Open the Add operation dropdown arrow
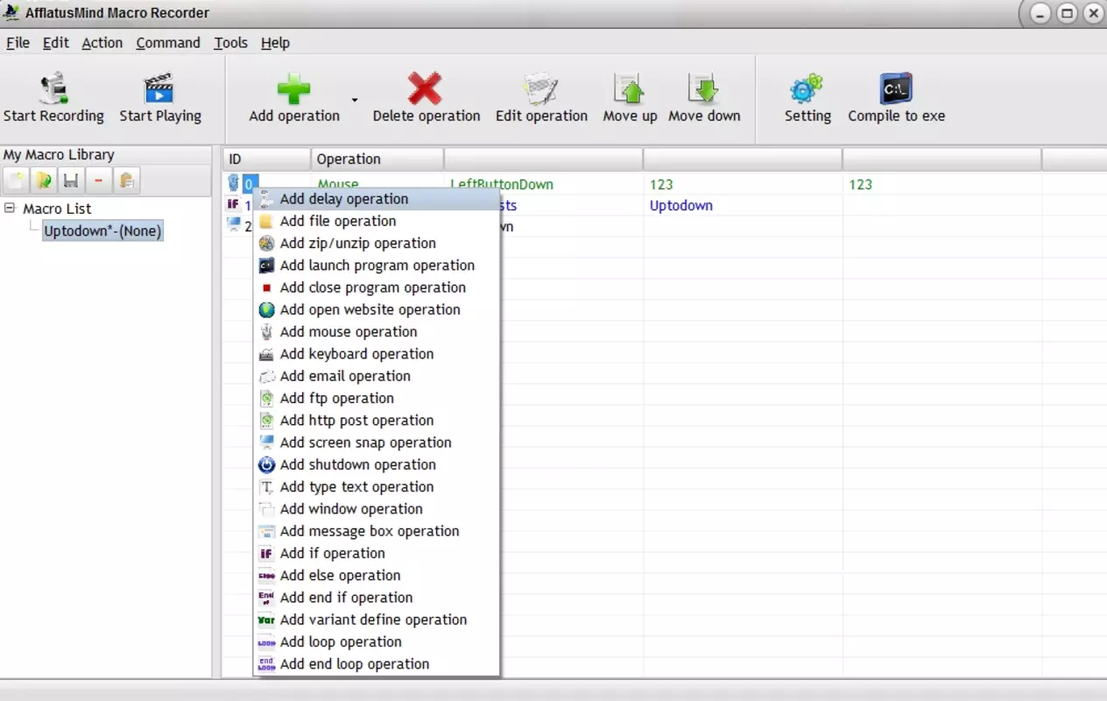 (x=355, y=100)
